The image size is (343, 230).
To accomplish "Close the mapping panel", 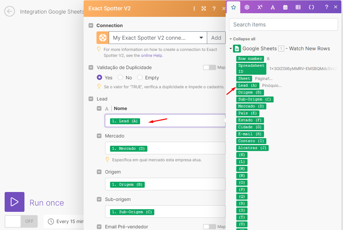I will coord(335,7).
